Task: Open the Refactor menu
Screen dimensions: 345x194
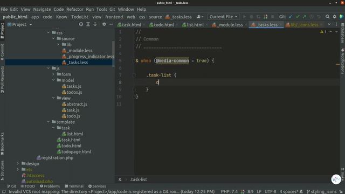Action: [75, 9]
